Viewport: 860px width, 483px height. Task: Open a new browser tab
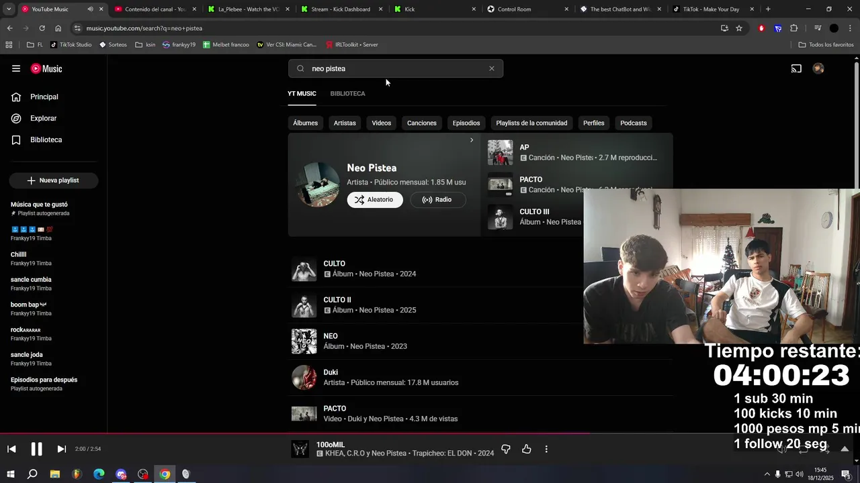coord(768,9)
